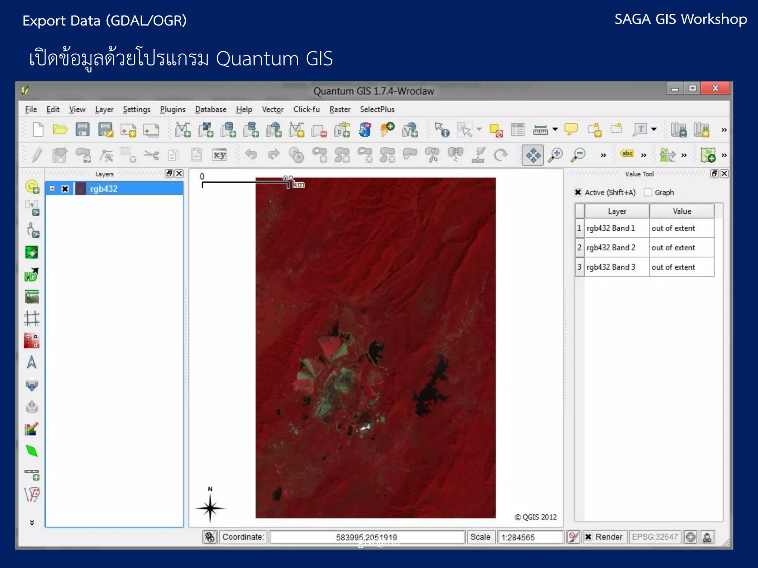758x568 pixels.
Task: Add a raster layer via toolbar icon
Action: pos(205,130)
